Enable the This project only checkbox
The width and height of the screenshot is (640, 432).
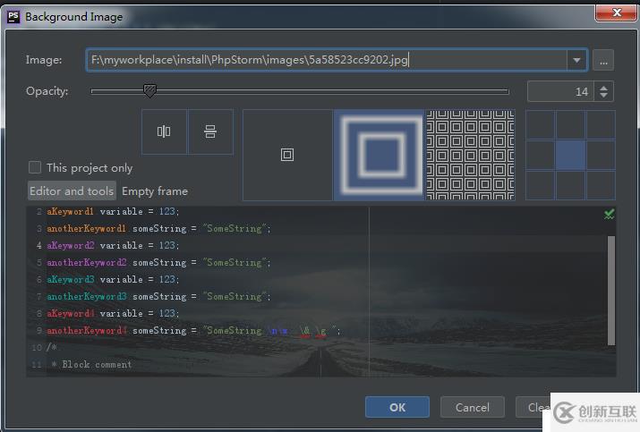(x=35, y=167)
